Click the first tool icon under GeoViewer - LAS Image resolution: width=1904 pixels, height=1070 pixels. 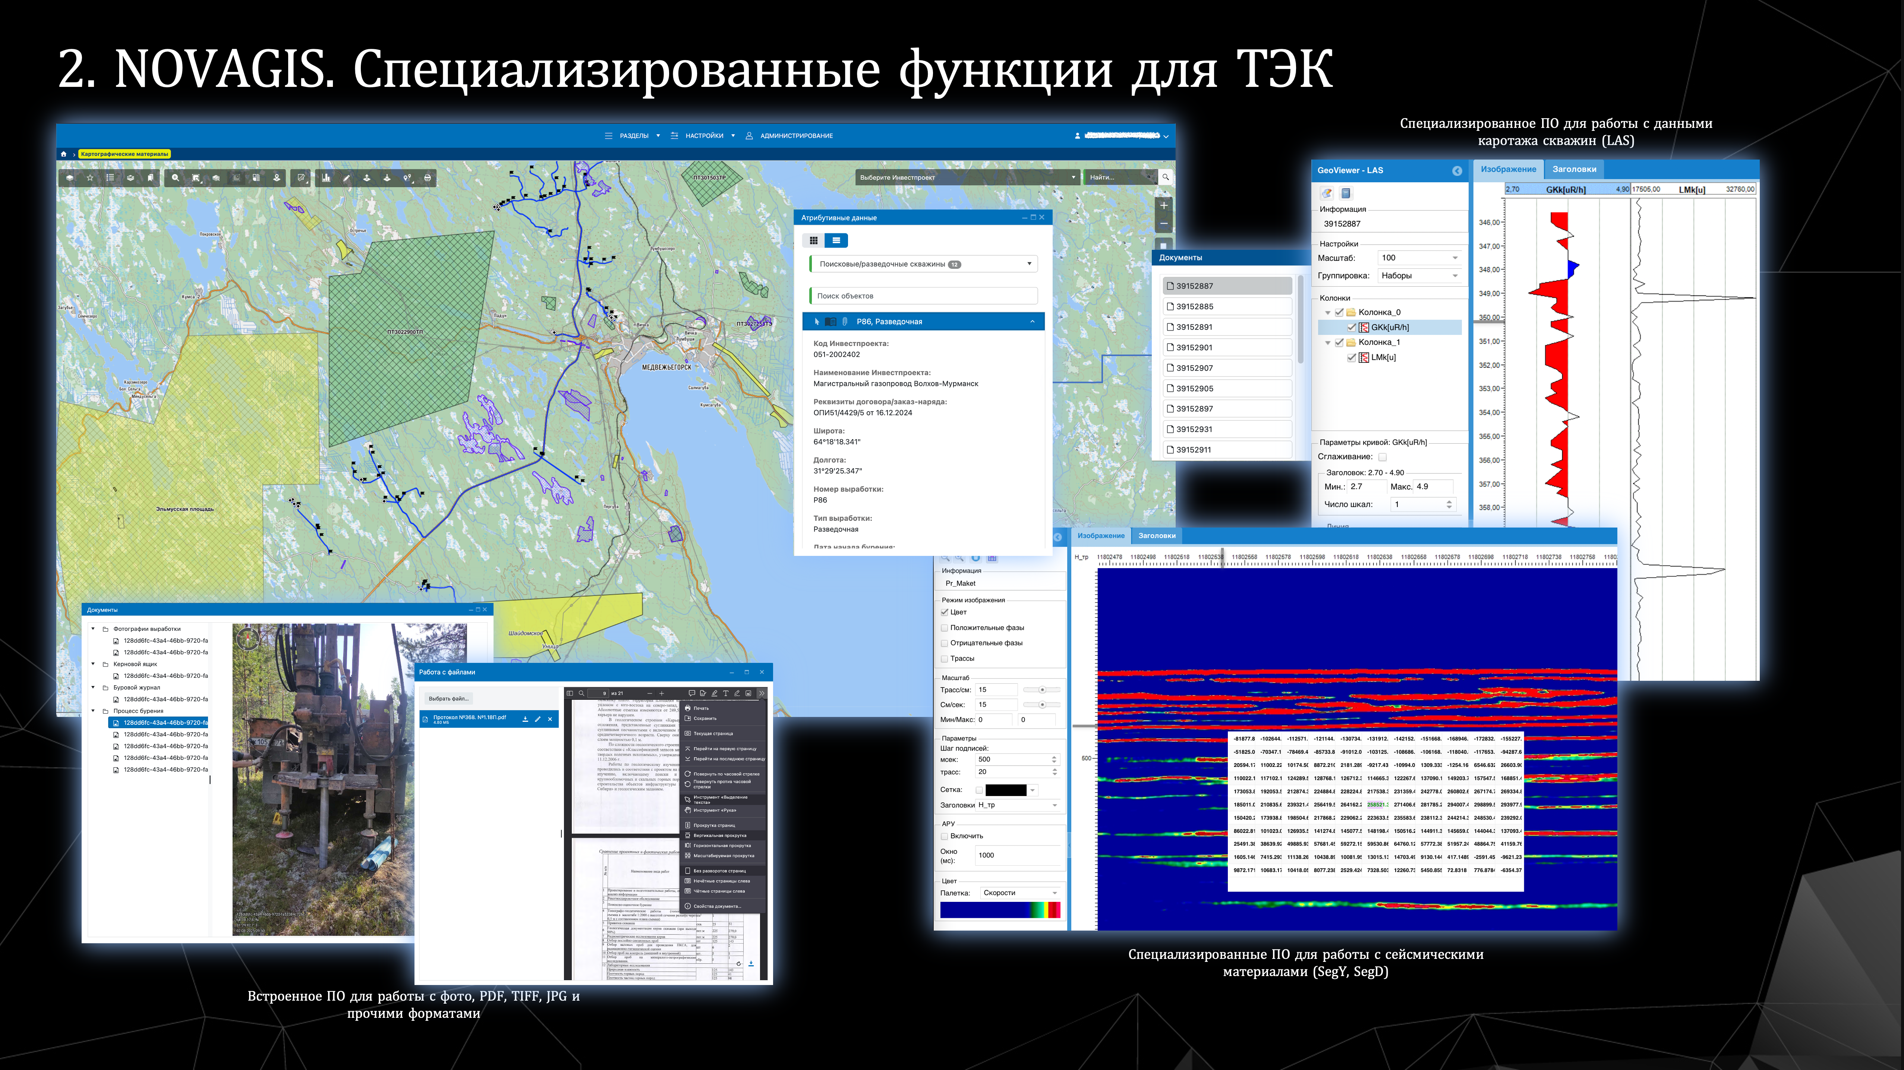tap(1327, 193)
